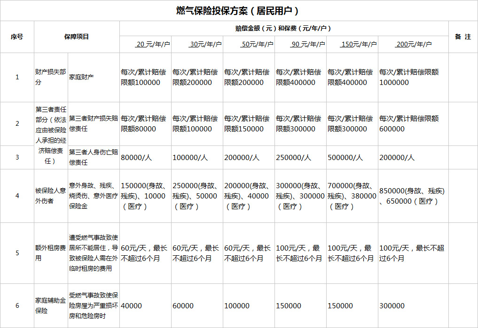Screen dimensions: 478x328
Task: Click 60元/天 cell in 50元 column
Action: point(249,253)
